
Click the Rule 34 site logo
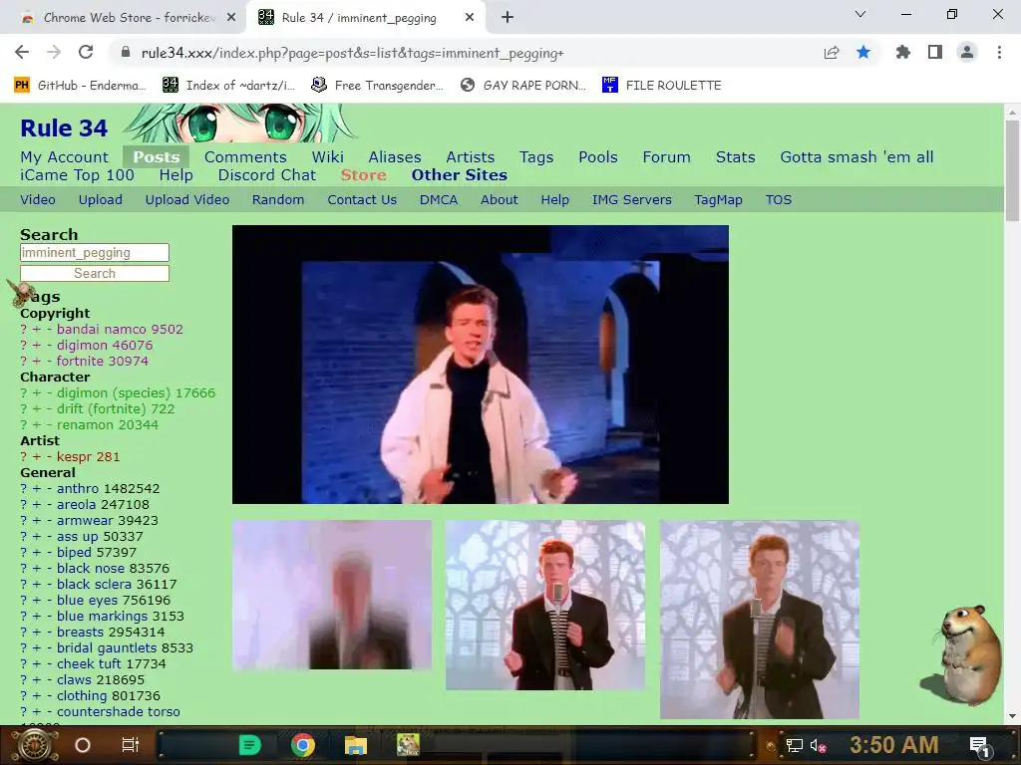click(64, 128)
